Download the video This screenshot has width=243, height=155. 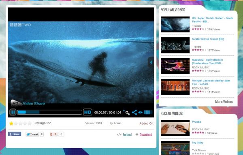point(144,134)
